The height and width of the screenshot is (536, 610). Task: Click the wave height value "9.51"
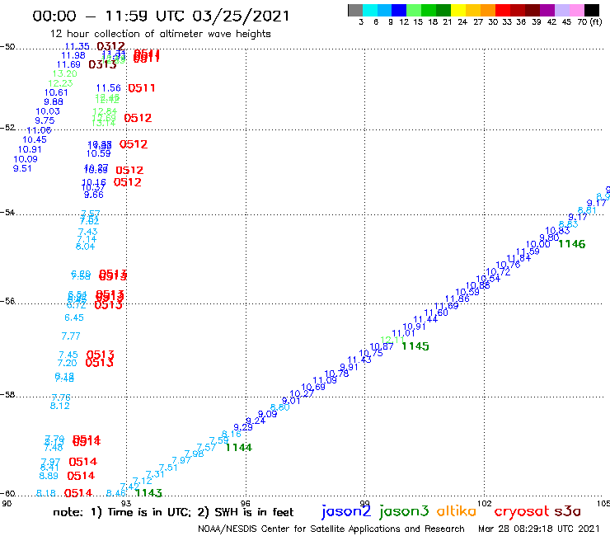(x=22, y=168)
